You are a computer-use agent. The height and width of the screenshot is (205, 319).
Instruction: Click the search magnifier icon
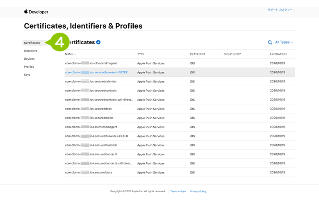pyautogui.click(x=270, y=42)
